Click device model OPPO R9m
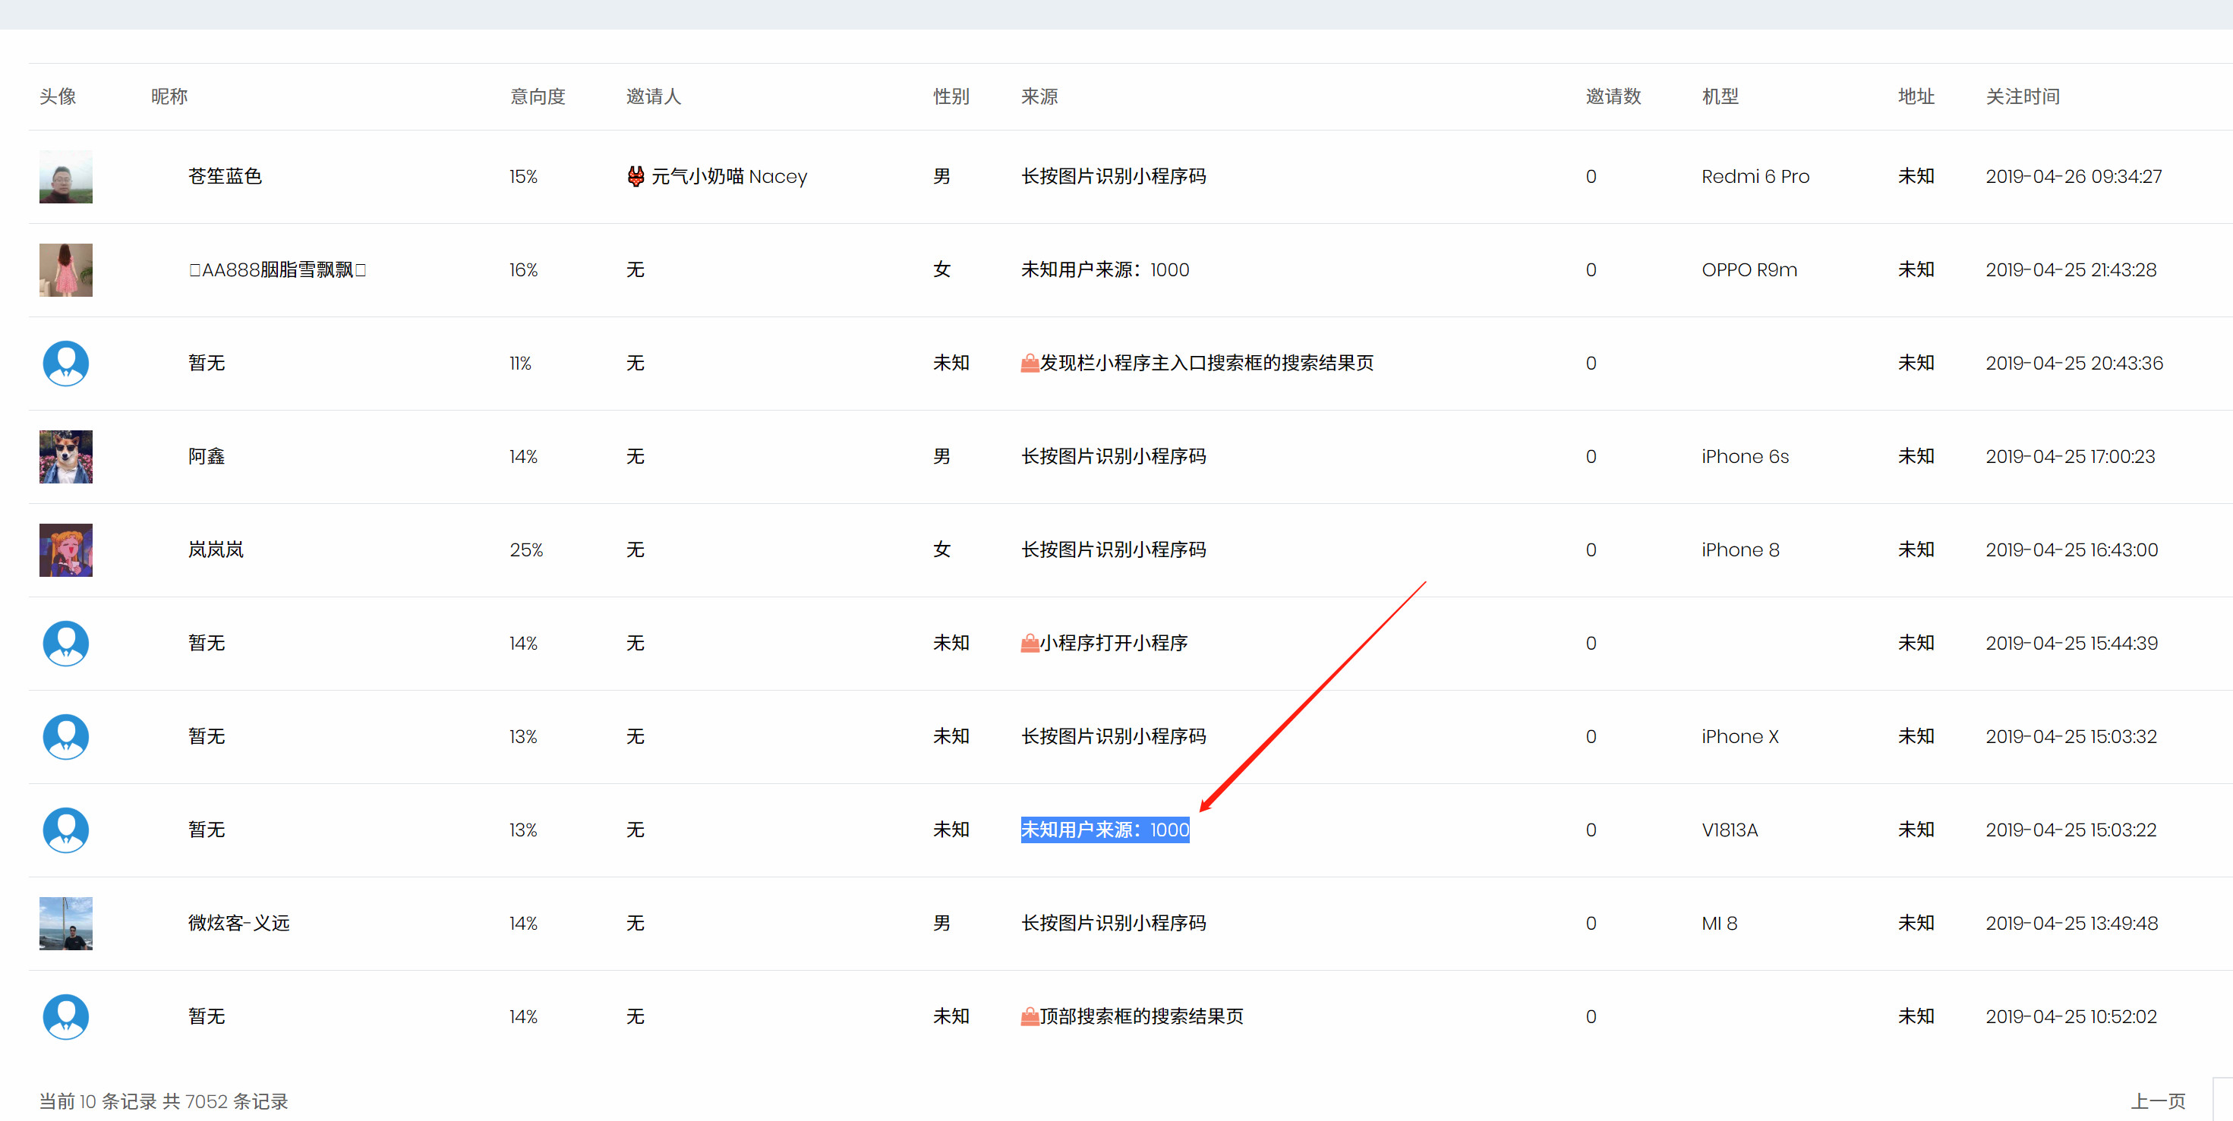 pyautogui.click(x=1749, y=270)
